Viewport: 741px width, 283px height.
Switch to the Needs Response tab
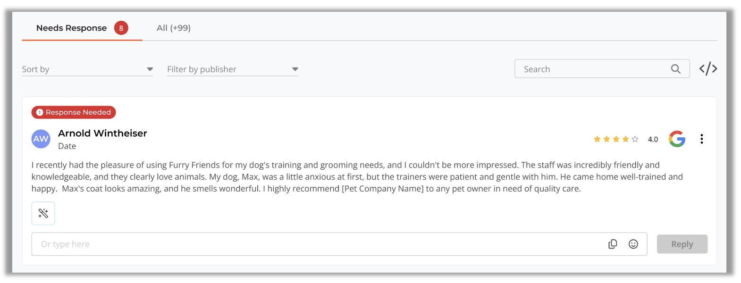[x=72, y=28]
